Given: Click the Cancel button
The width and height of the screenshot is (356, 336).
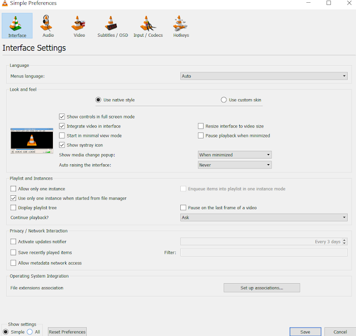Looking at the screenshot, I should [x=340, y=332].
